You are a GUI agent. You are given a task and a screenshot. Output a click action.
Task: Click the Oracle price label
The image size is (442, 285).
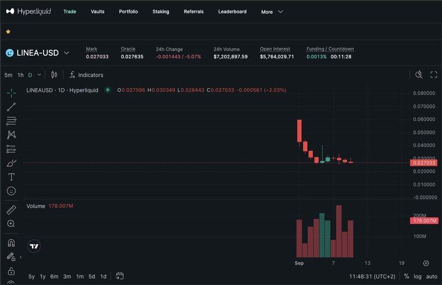tap(128, 49)
